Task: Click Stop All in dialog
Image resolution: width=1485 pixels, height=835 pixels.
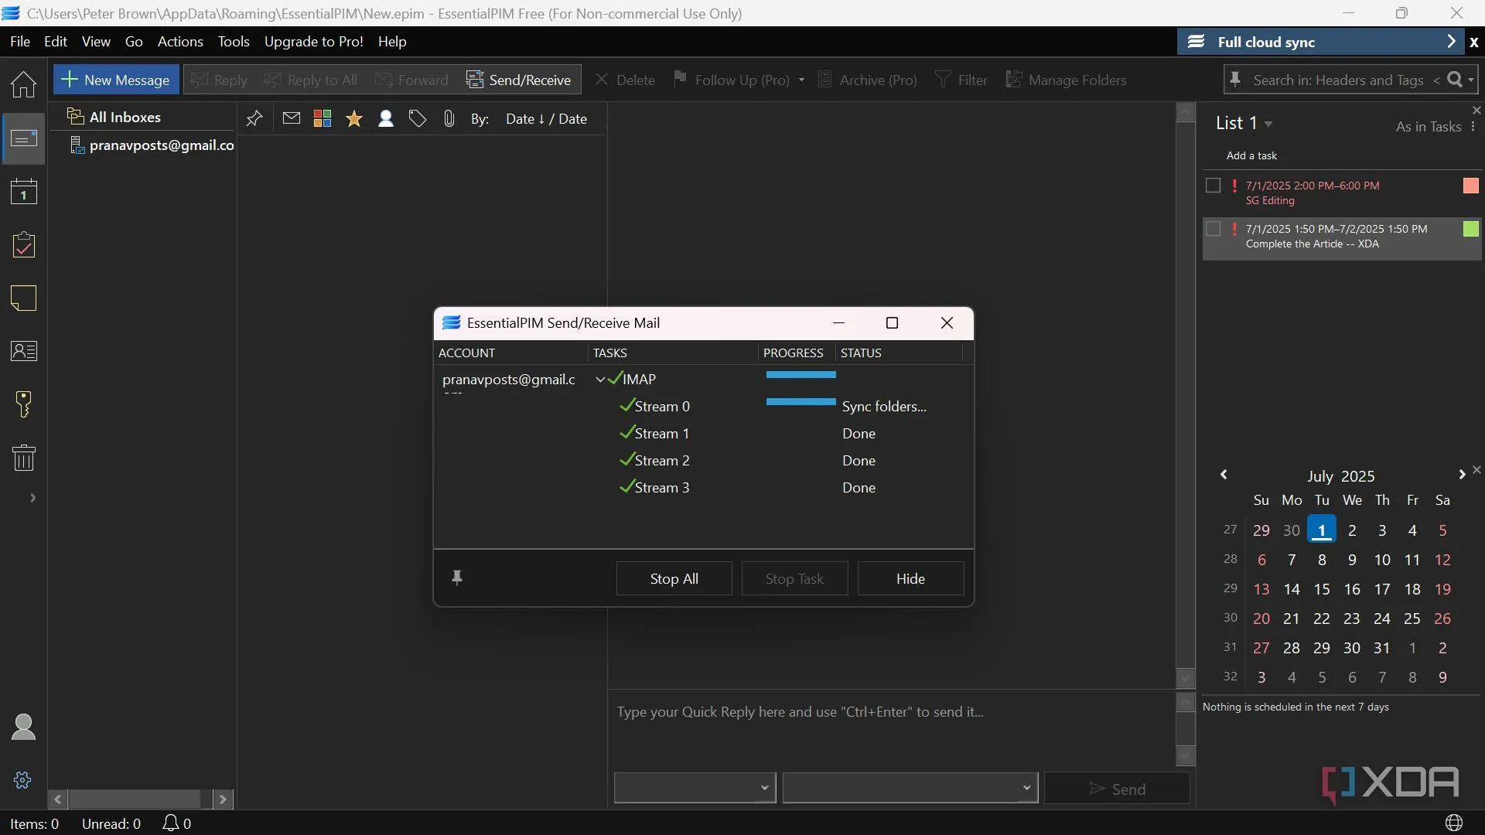Action: (674, 578)
